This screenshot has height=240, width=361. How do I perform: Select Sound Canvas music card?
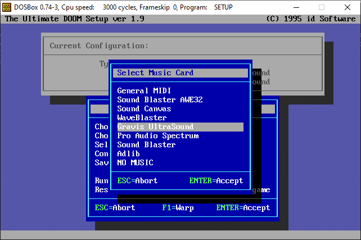tap(144, 108)
